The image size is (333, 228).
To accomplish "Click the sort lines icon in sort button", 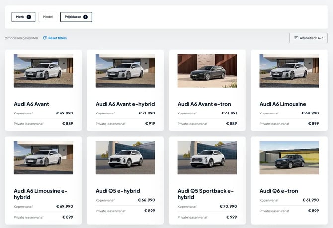I will 296,38.
